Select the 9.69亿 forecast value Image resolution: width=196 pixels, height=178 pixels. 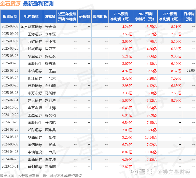coord(151,115)
